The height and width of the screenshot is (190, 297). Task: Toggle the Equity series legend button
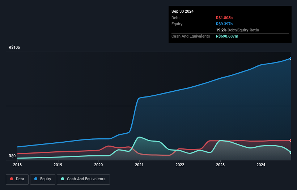43,179
